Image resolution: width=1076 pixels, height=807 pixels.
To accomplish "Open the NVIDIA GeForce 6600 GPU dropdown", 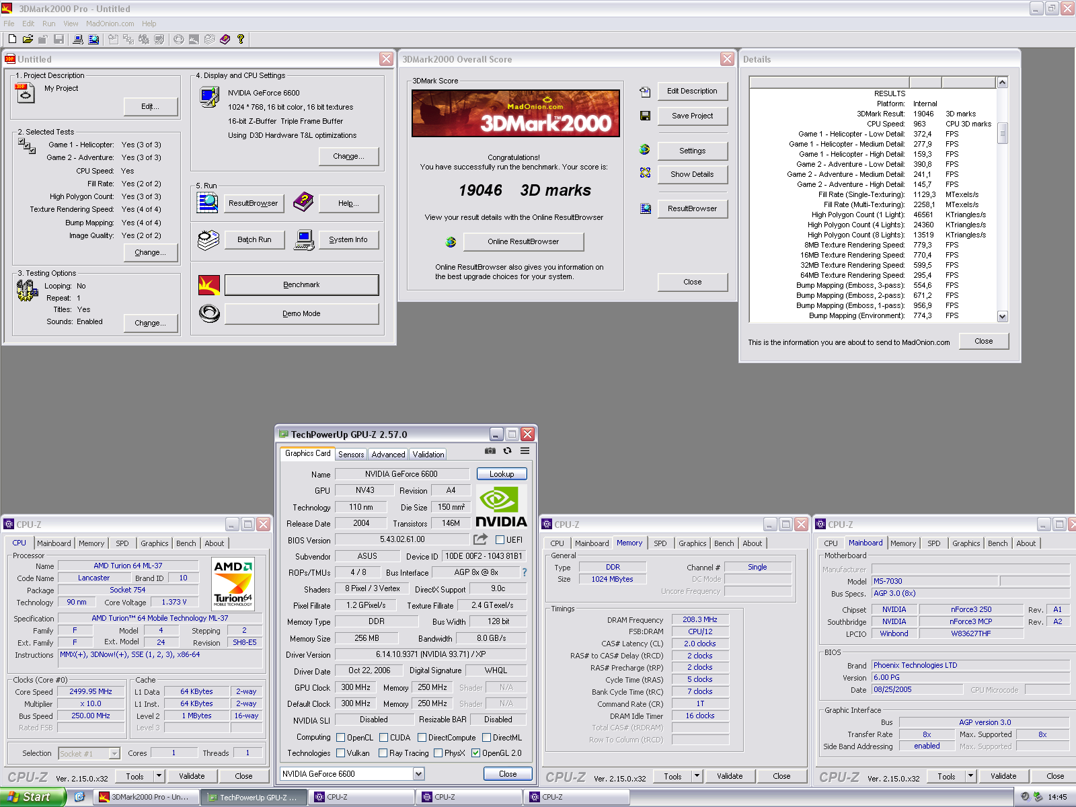I will click(418, 774).
